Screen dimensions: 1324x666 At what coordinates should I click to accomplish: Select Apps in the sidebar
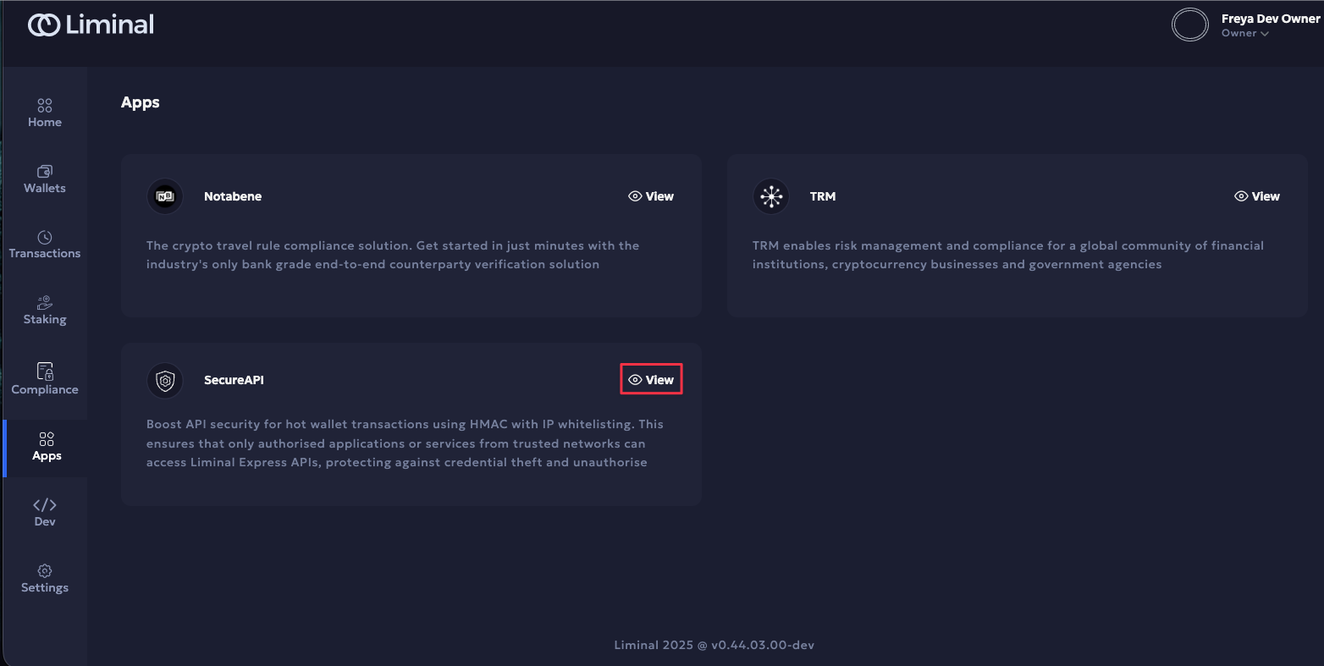pos(47,447)
